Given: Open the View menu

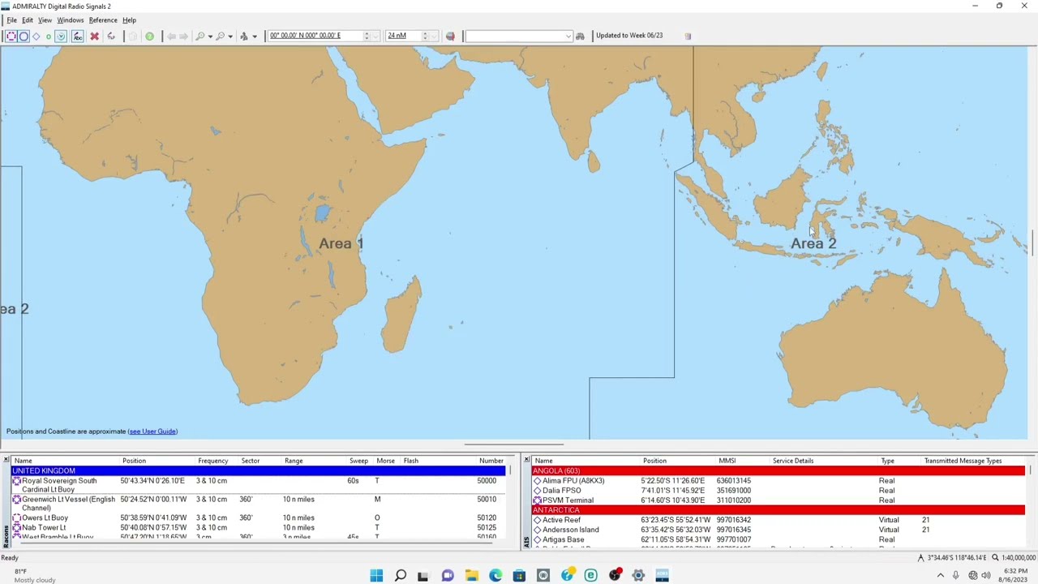Looking at the screenshot, I should click(x=45, y=20).
